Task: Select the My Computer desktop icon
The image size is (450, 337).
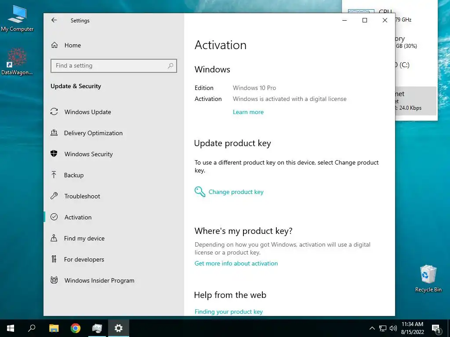Action: [x=17, y=18]
